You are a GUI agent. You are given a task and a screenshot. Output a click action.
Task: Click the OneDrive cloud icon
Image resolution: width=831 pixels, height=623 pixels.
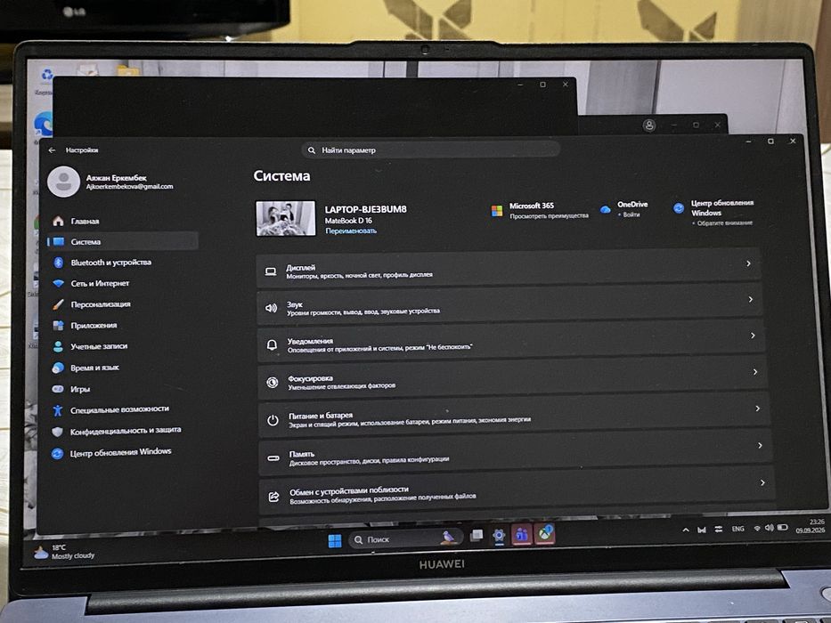click(605, 209)
